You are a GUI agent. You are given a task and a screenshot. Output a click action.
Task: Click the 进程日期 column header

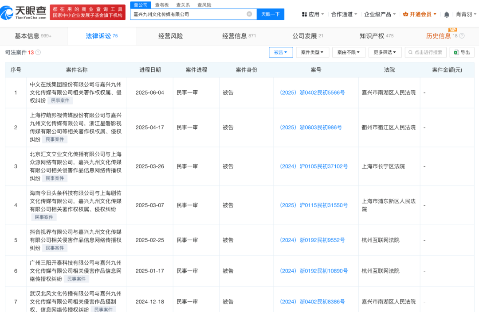(150, 70)
